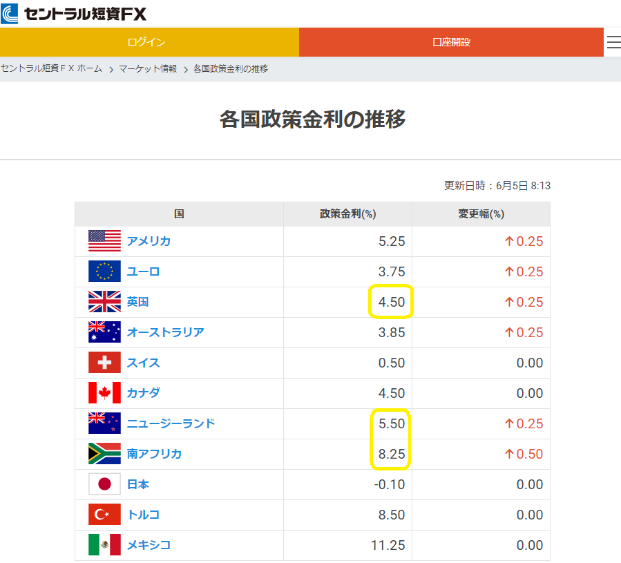Open セントラル短資FX ホーム breadcrumb
The height and width of the screenshot is (563, 621).
tap(52, 68)
